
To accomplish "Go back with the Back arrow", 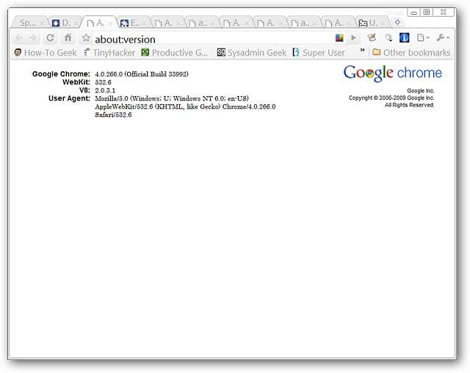I will click(19, 37).
